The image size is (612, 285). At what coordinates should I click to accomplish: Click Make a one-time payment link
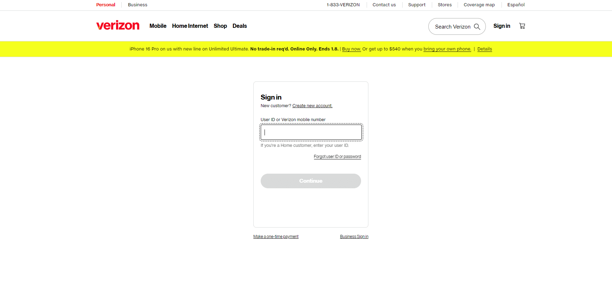point(276,237)
